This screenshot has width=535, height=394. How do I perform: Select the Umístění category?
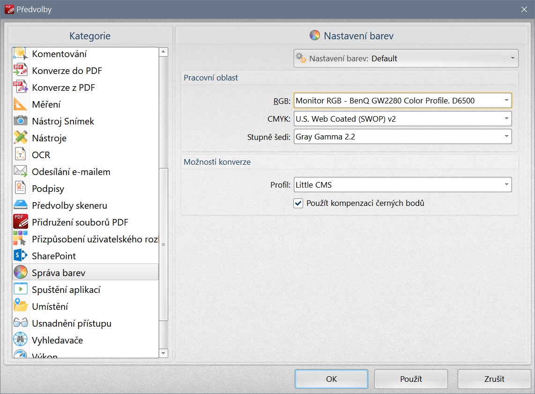(86, 306)
